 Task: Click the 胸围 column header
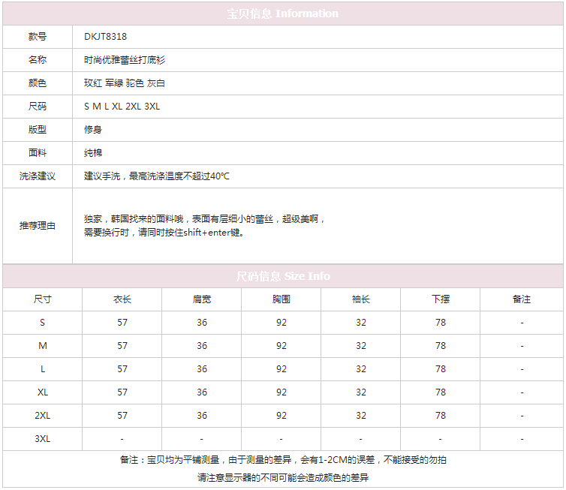click(281, 299)
